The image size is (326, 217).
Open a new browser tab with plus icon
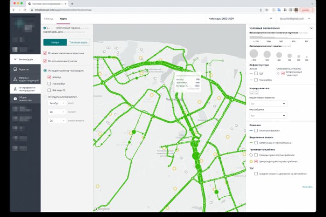(72, 4)
